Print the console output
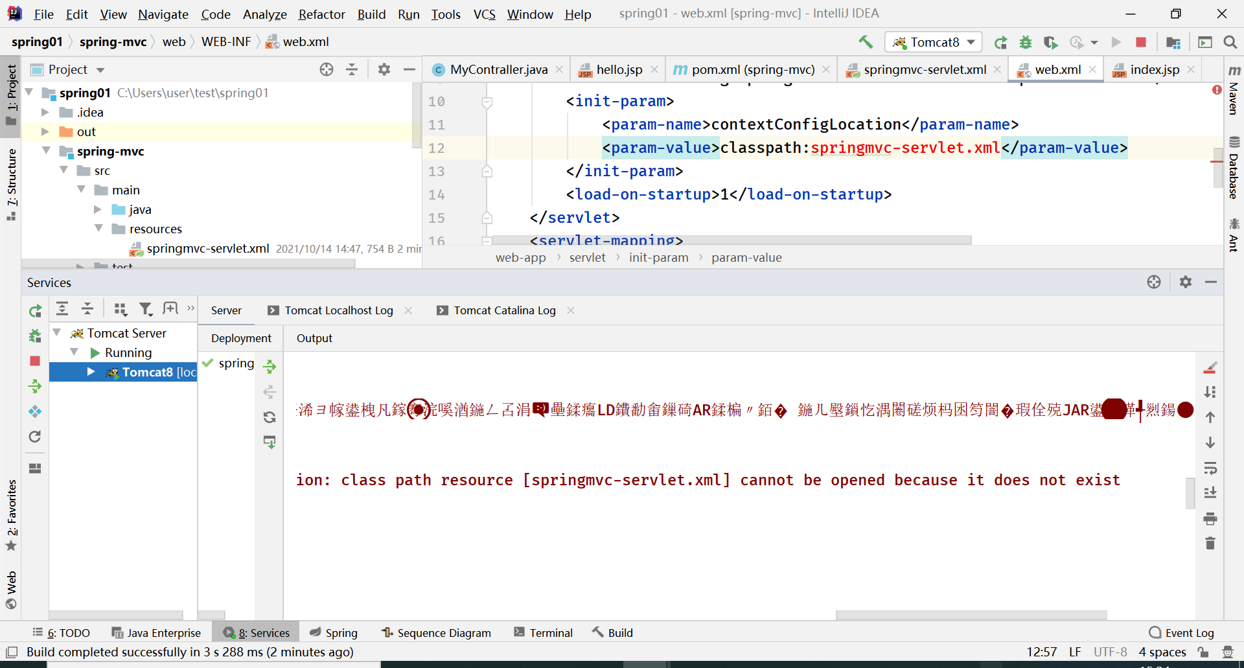This screenshot has width=1244, height=668. tap(1210, 518)
